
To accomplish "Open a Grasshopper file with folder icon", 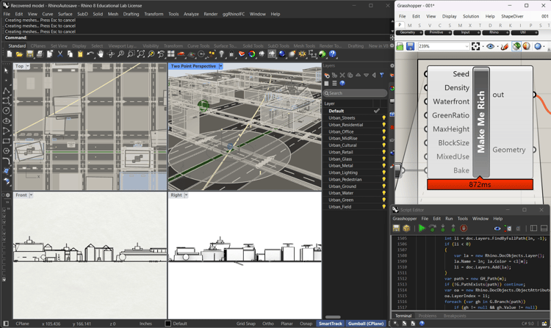I will 400,46.
